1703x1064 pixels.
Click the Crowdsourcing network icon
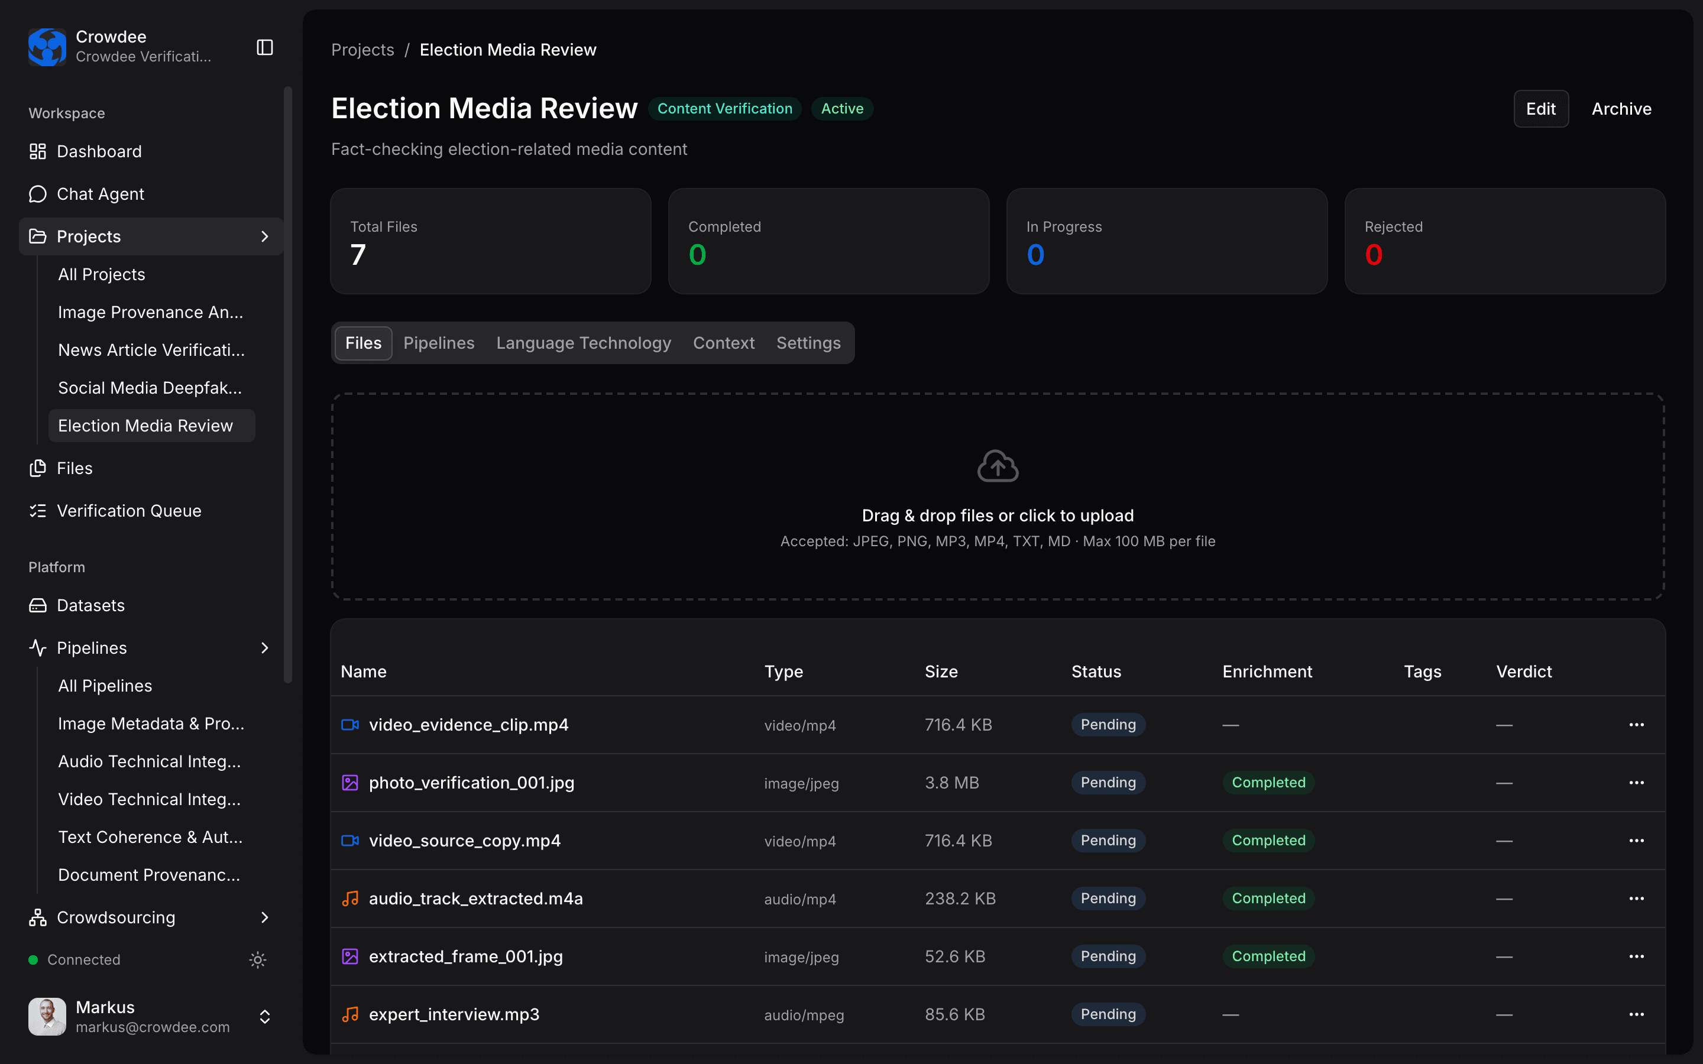click(x=37, y=917)
